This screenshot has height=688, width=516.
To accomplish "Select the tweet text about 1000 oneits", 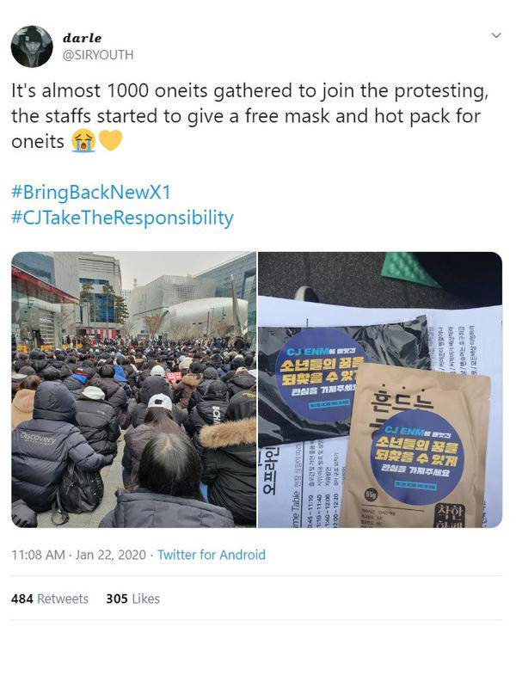I will 249,116.
